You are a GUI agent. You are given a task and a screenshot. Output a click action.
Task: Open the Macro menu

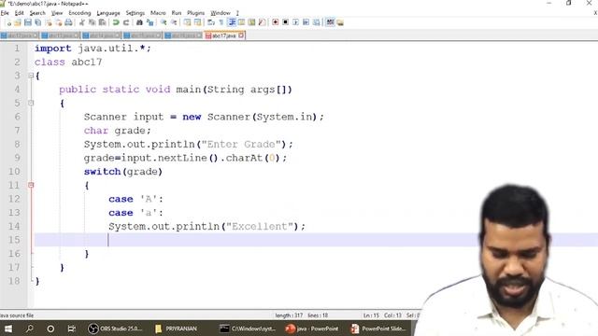coord(158,13)
